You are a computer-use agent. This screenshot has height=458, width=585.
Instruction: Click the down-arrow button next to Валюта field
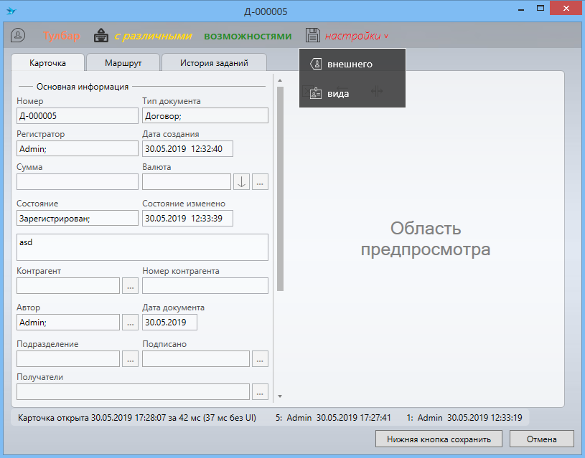(242, 182)
